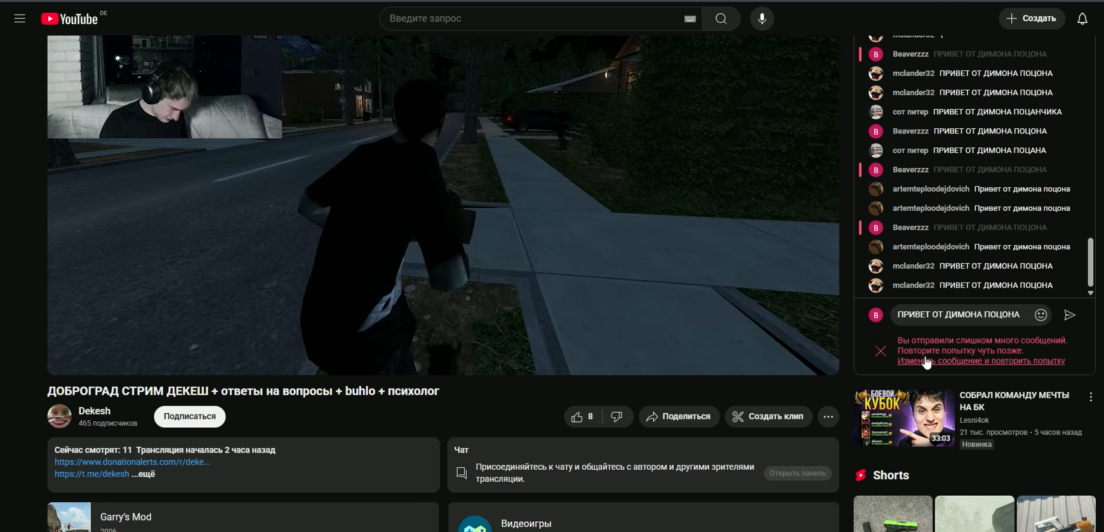Viewport: 1104px width, 532px height.
Task: Open the on-screen keyboard icon in search
Action: point(689,19)
